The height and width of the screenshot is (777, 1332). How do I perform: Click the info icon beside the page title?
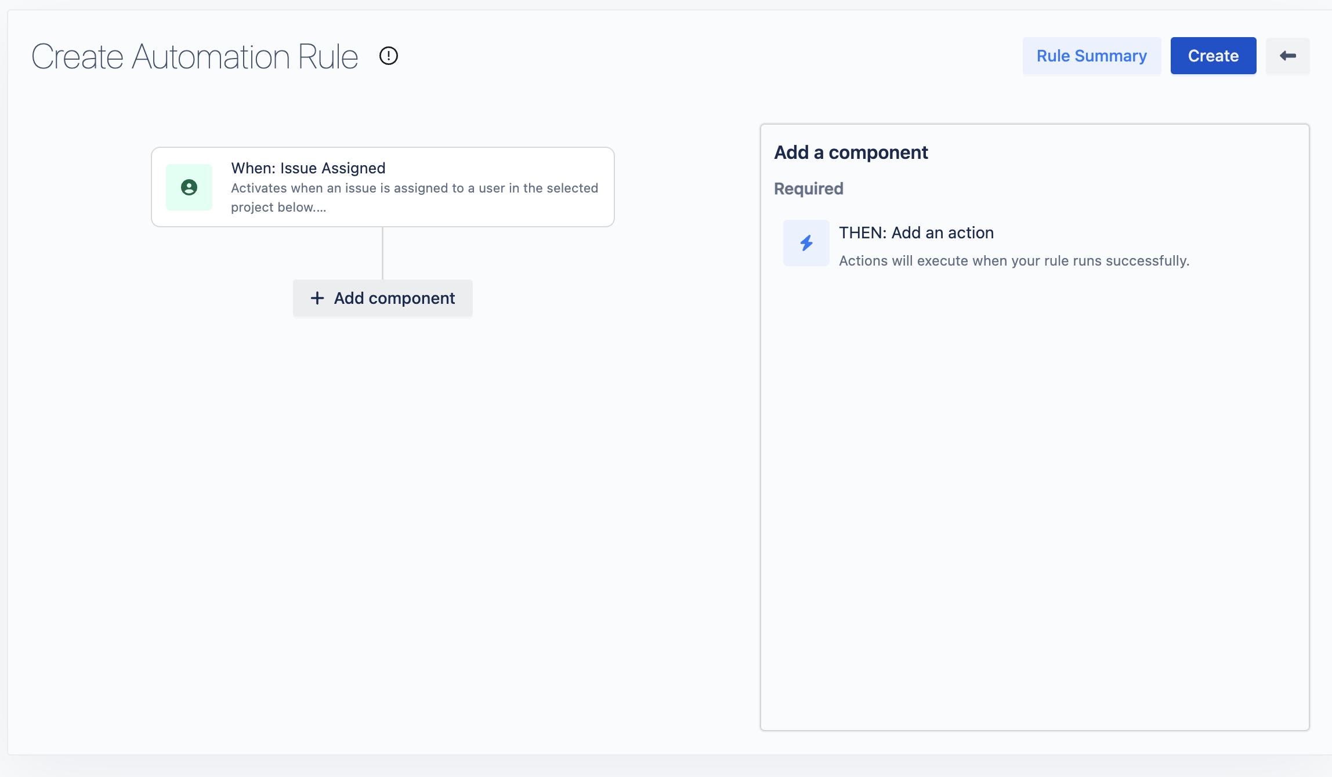[x=388, y=56]
